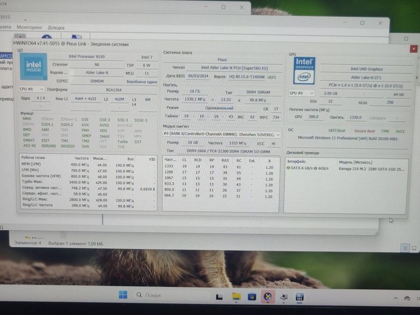
Task: Click the Alder Lake-N PCH chipset field
Action: click(235, 68)
